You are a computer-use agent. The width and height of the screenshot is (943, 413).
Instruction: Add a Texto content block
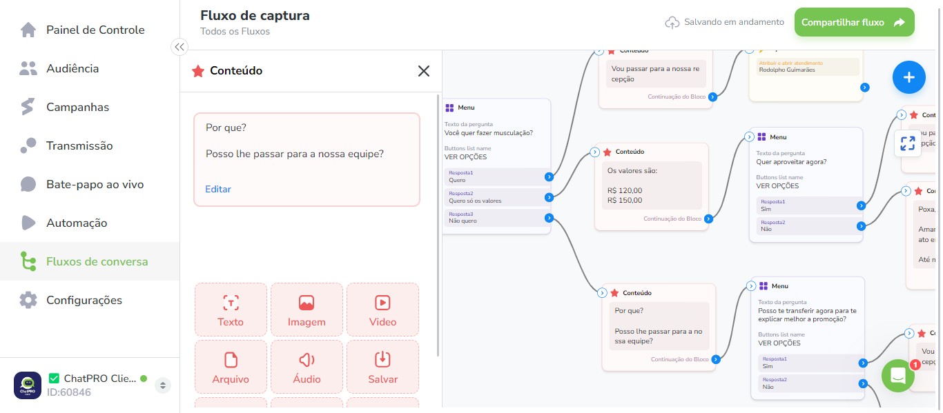[x=231, y=310]
